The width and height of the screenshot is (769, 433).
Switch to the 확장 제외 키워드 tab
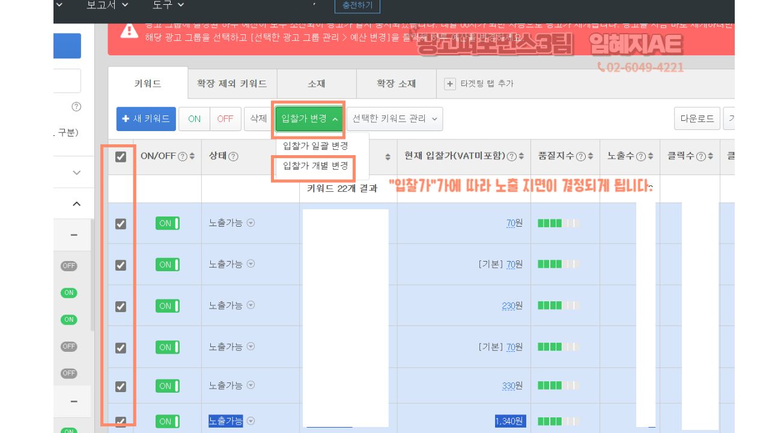[x=232, y=84]
